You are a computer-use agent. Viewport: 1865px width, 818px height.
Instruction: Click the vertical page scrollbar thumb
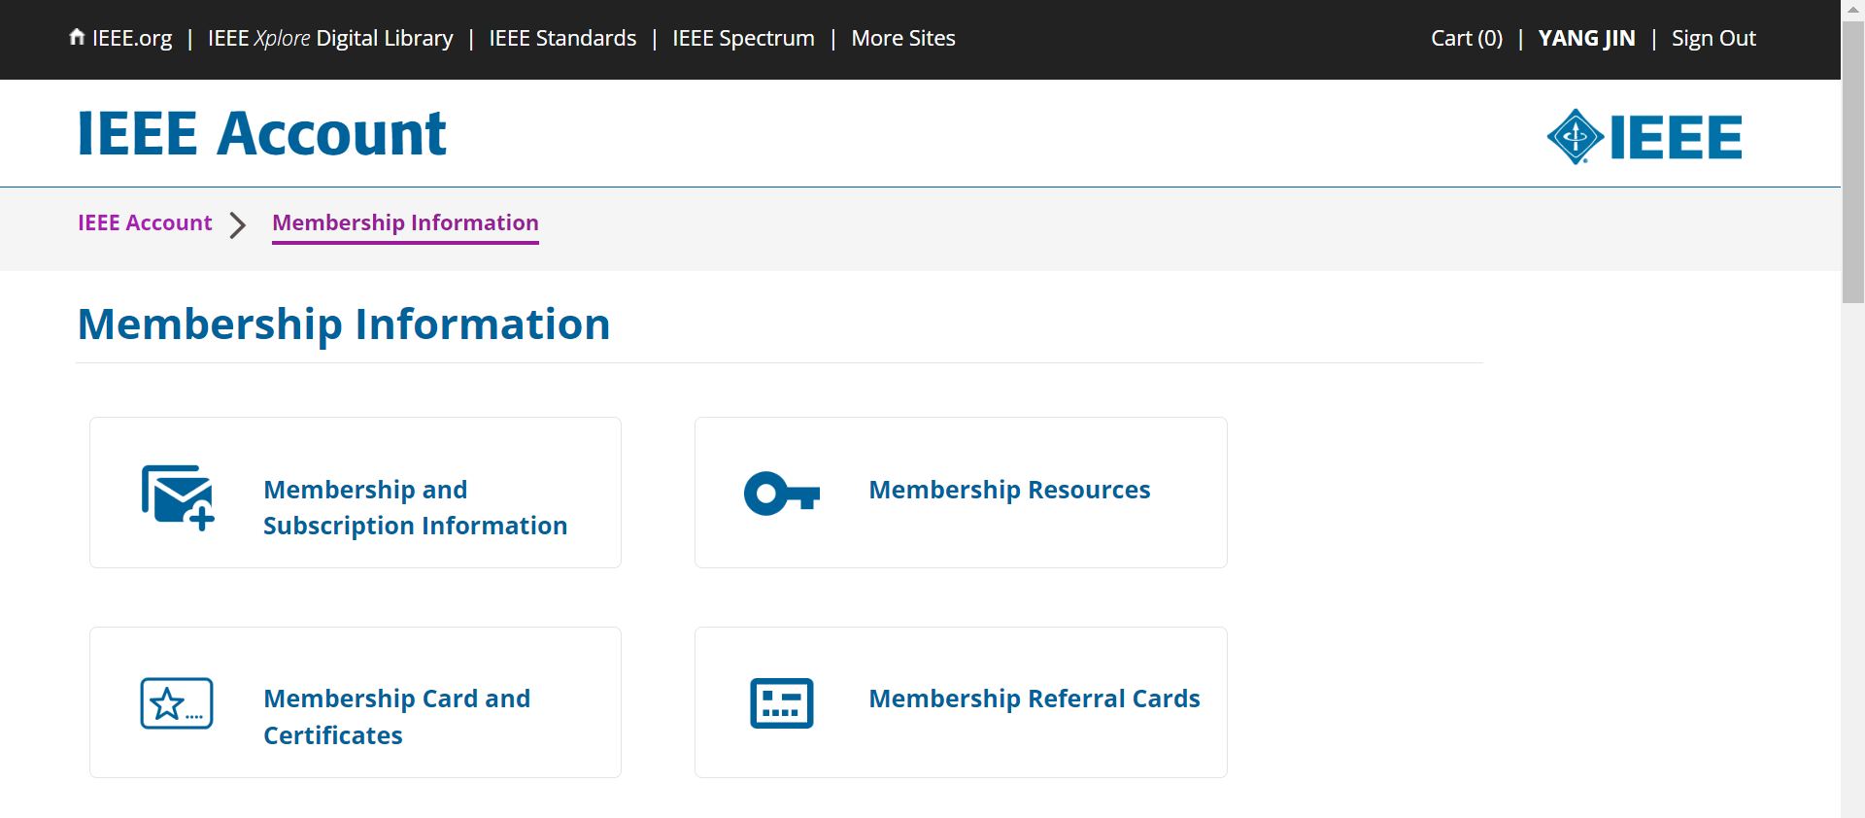pyautogui.click(x=1852, y=161)
